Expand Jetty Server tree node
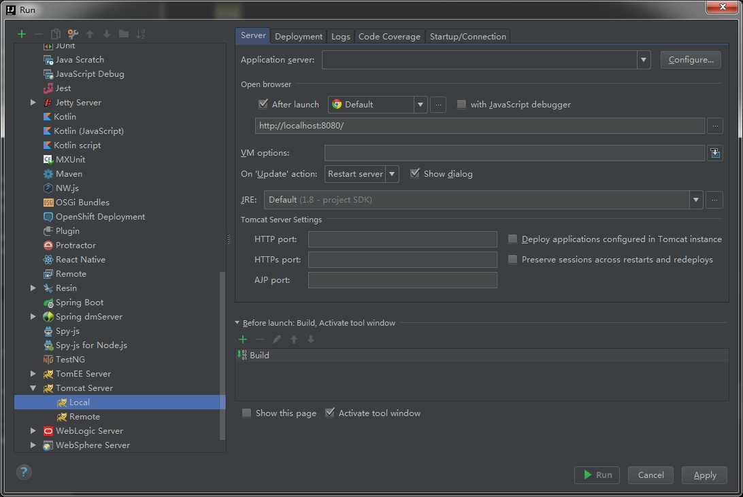 (x=33, y=102)
